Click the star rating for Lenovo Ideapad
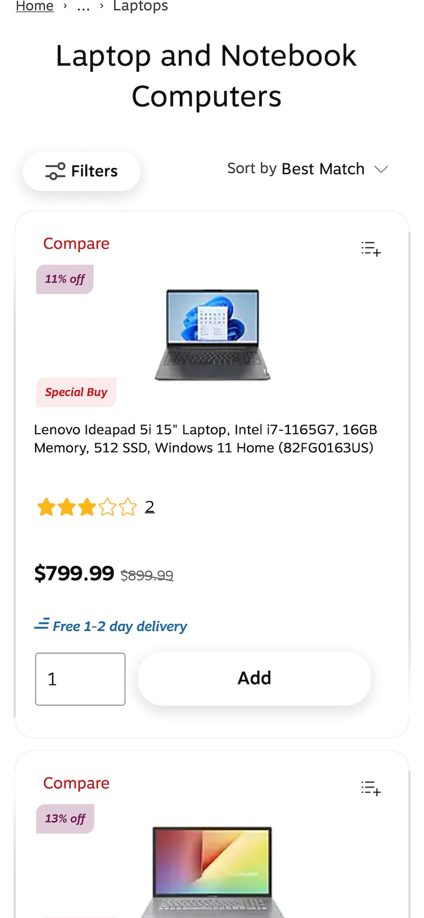Screen dimensions: 424x918 click(x=86, y=507)
